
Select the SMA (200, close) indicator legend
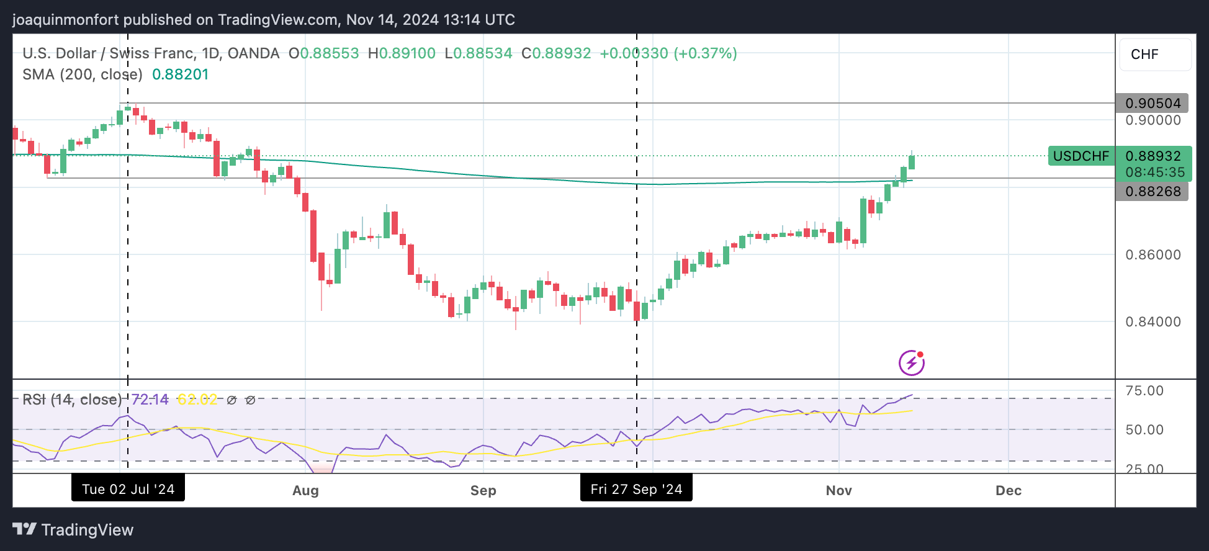click(x=83, y=74)
